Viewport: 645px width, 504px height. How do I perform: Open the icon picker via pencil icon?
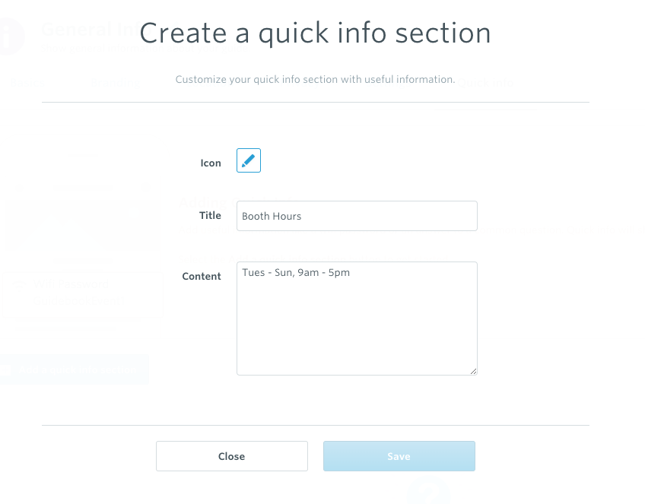[x=249, y=160]
